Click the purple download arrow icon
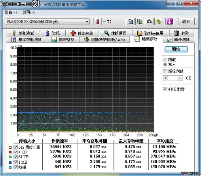The height and width of the screenshot is (176, 201). tap(170, 21)
